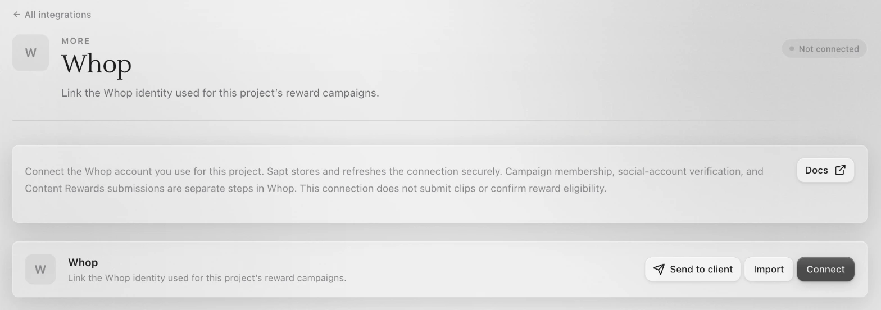Click the Send to client button

pos(693,270)
